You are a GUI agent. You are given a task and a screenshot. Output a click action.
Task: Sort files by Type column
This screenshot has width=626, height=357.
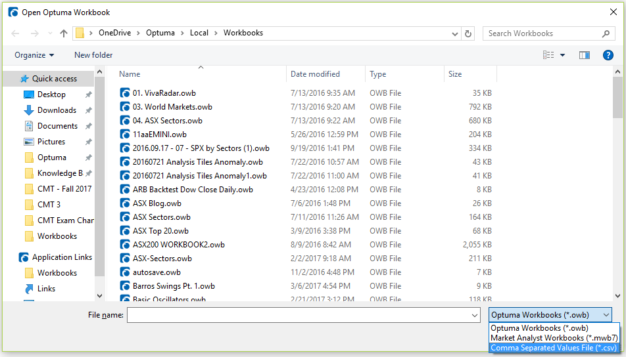pyautogui.click(x=377, y=74)
